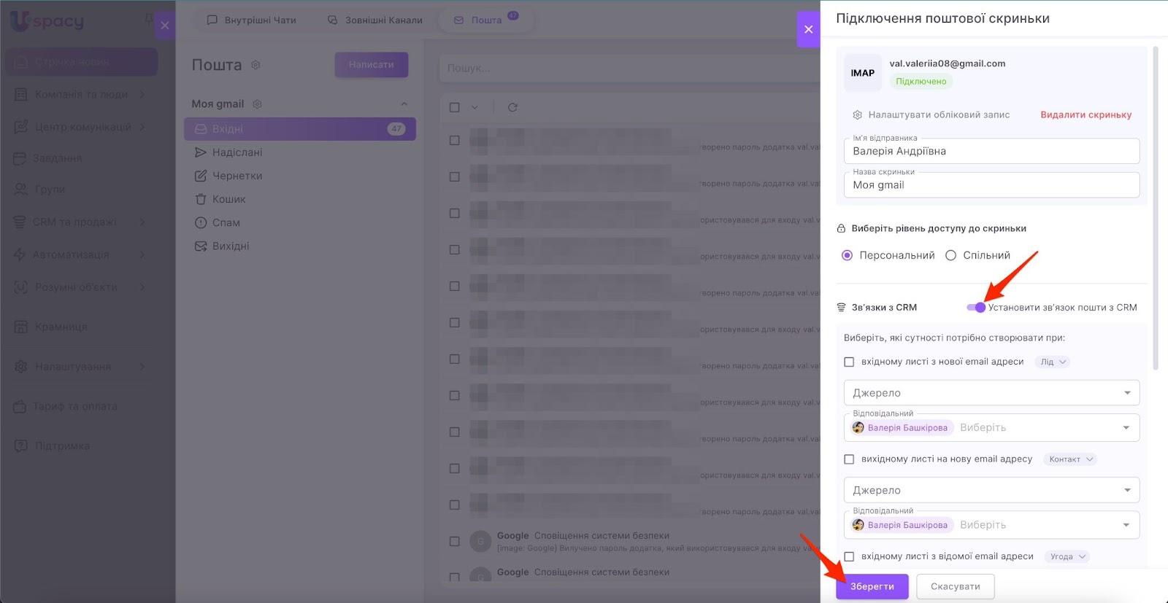Screen dimensions: 1168x603
Task: Click the Автоматизація lightning icon
Action: pos(20,254)
